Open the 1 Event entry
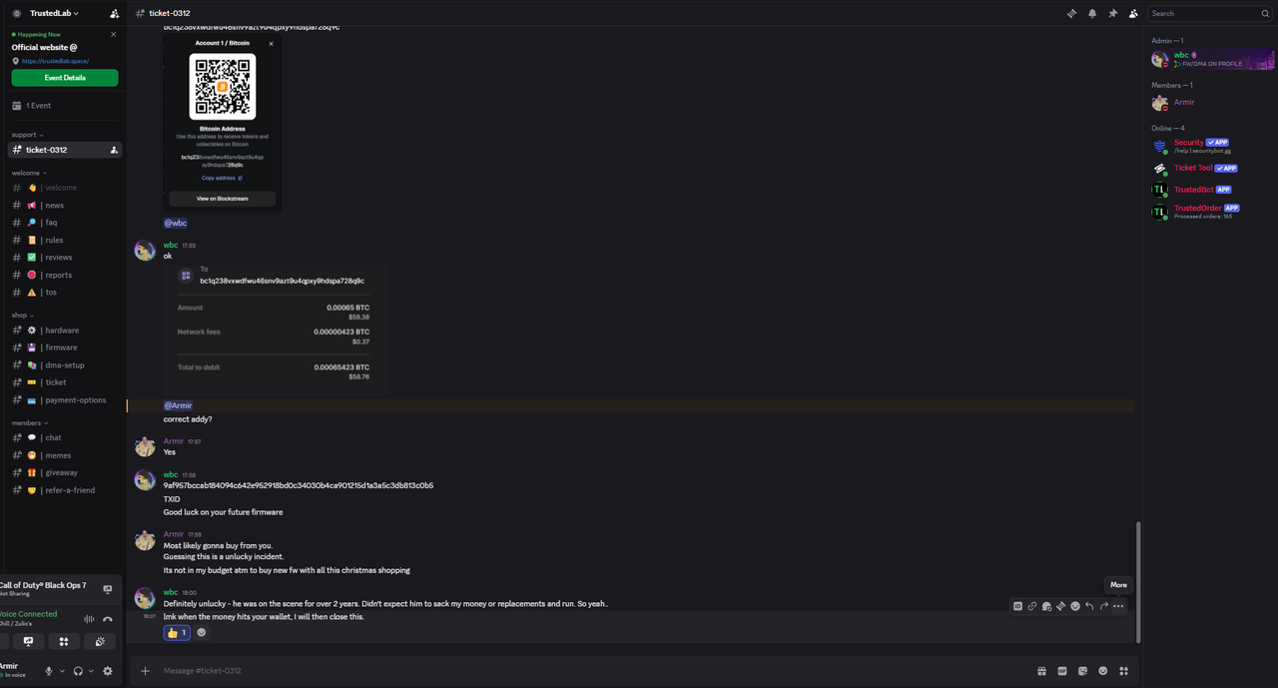The height and width of the screenshot is (688, 1278). point(65,105)
